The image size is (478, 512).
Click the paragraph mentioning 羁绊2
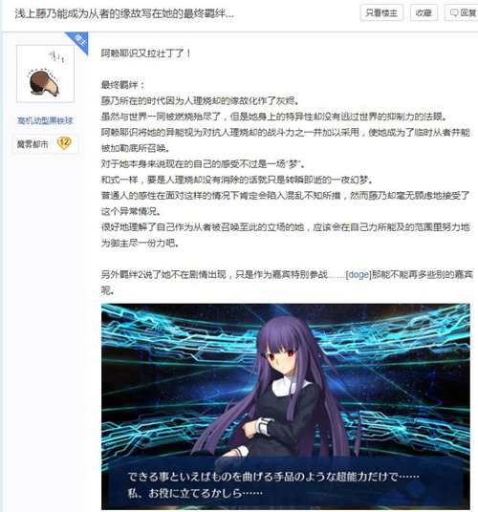[x=287, y=282]
